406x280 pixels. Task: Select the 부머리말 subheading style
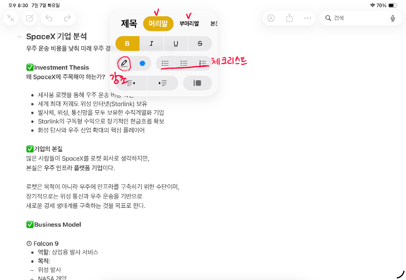pos(189,23)
